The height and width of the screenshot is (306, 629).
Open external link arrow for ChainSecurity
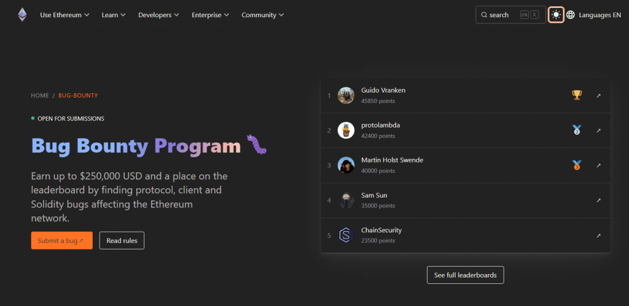point(598,235)
